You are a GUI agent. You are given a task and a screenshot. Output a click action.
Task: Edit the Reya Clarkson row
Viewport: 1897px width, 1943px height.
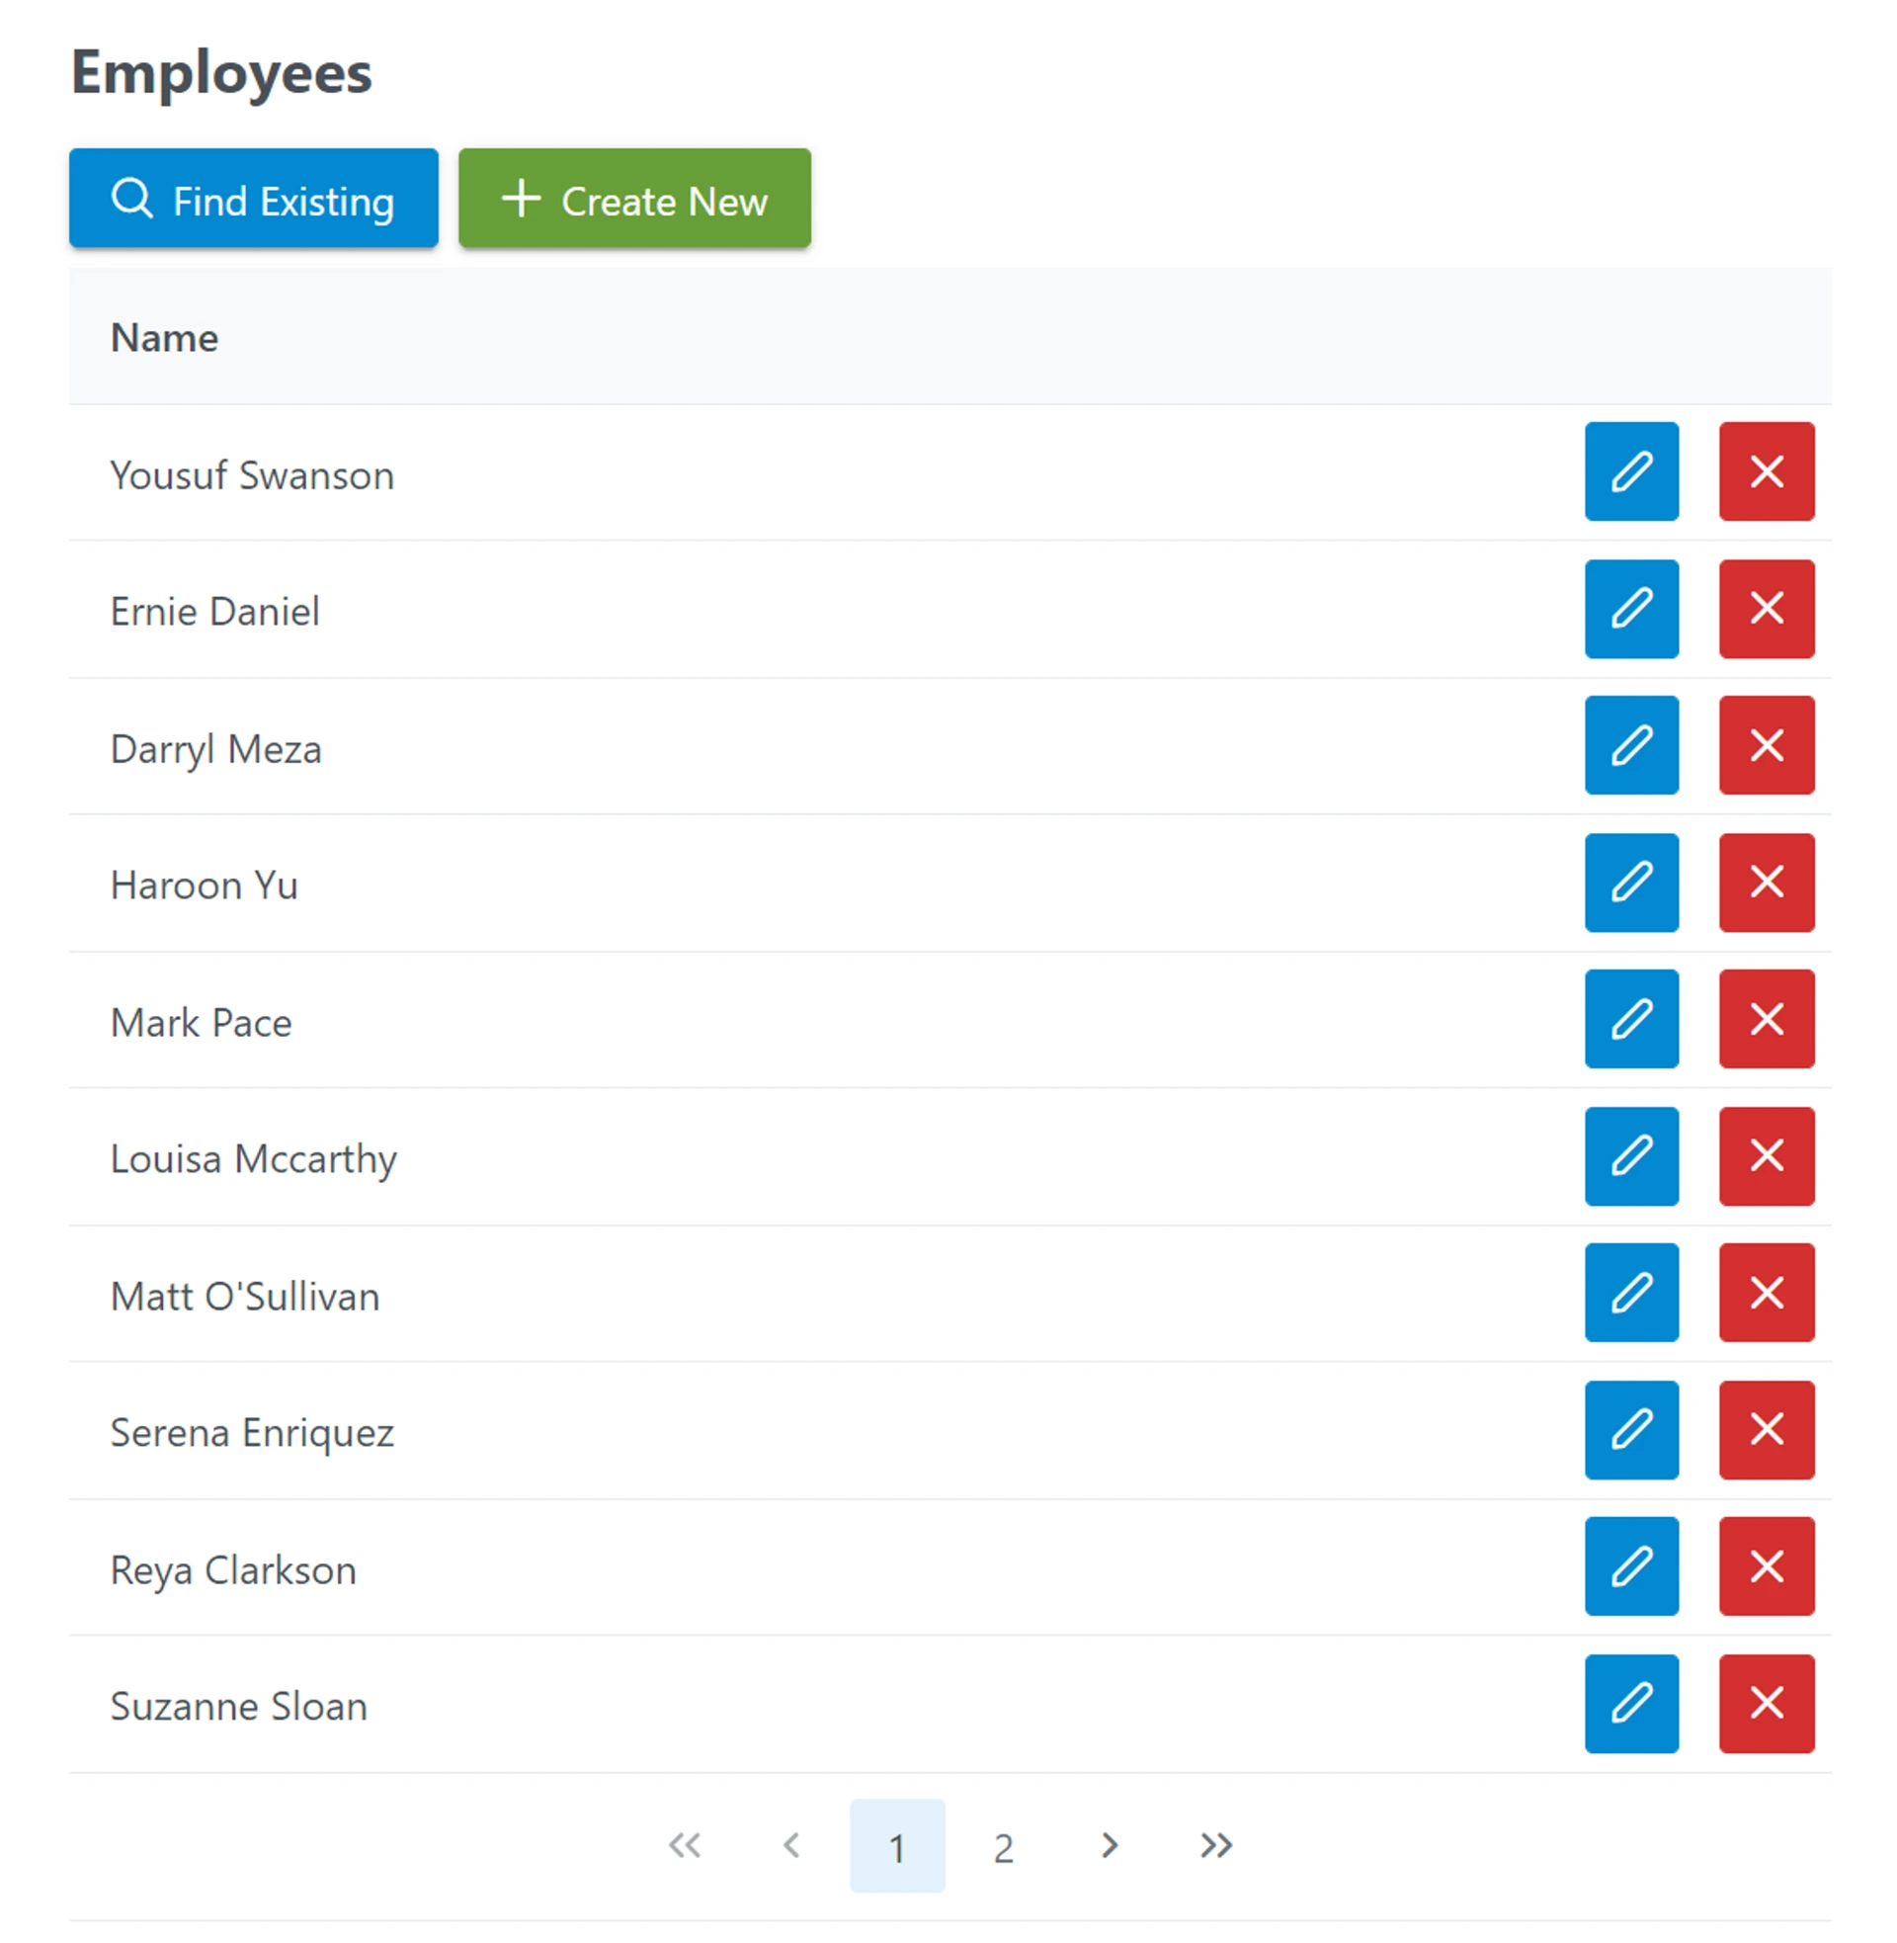tap(1631, 1566)
